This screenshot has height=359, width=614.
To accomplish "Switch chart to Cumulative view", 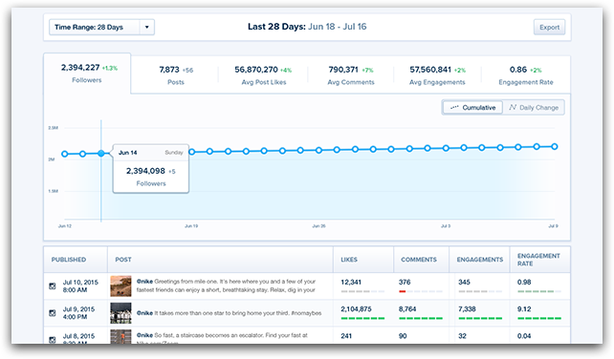I will [472, 107].
